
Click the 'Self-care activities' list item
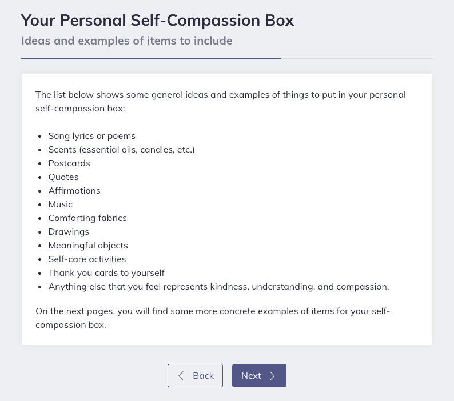pyautogui.click(x=87, y=259)
